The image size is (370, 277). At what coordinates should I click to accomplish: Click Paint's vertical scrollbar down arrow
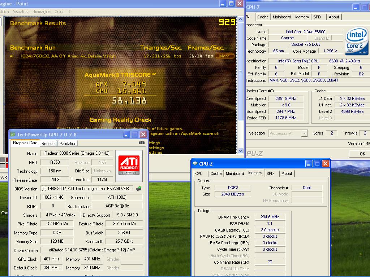pos(240,151)
